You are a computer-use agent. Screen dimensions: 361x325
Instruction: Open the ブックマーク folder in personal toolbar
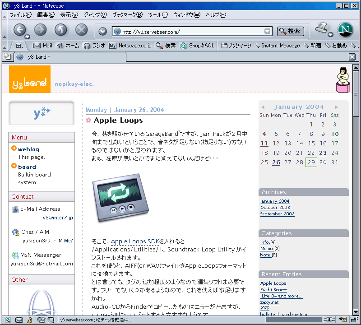[236, 46]
